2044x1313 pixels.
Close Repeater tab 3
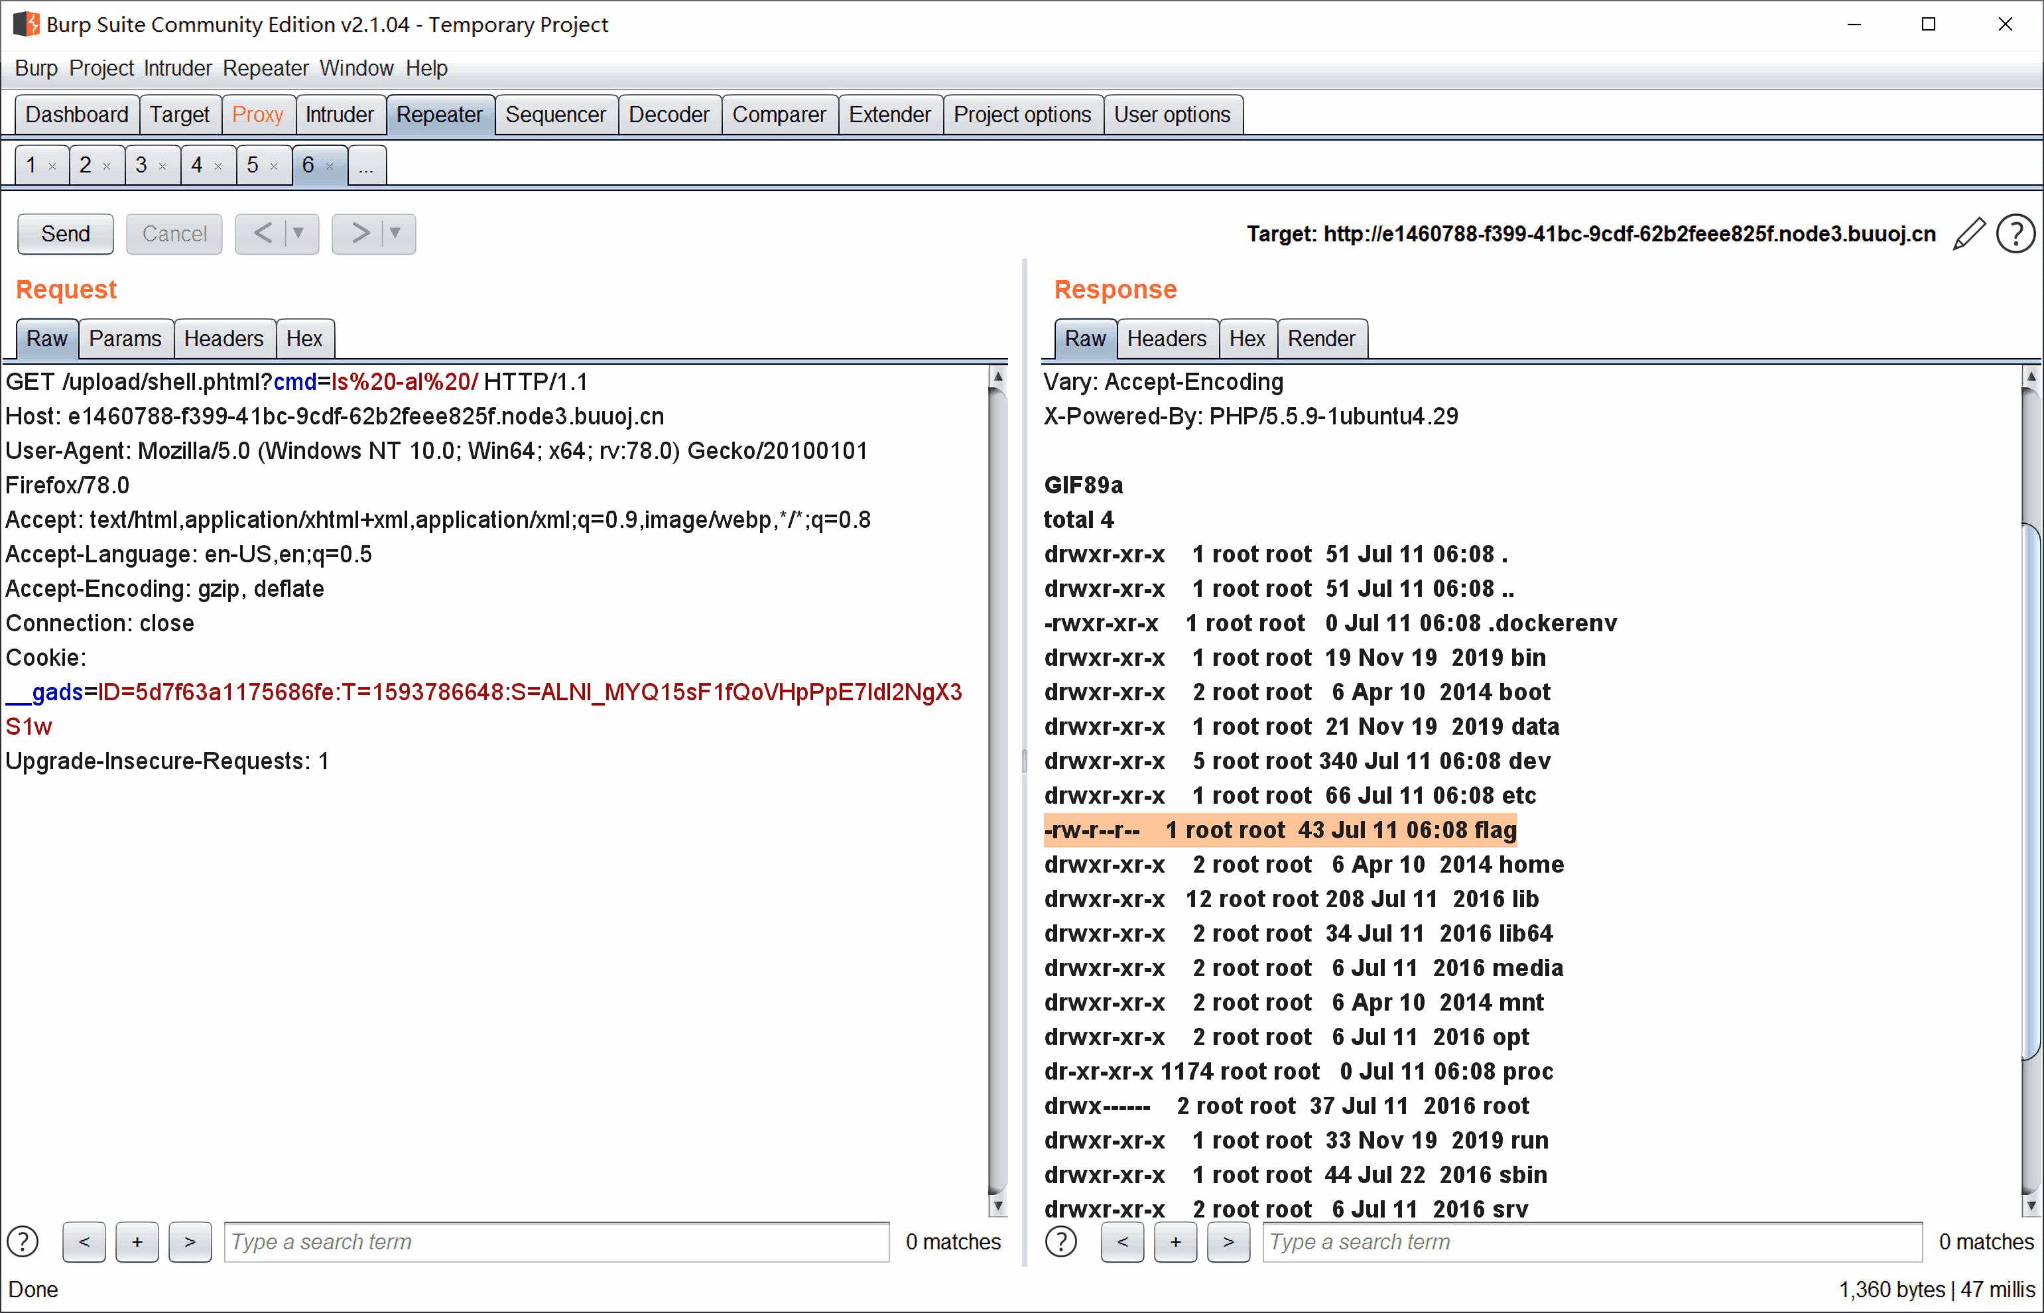(162, 166)
